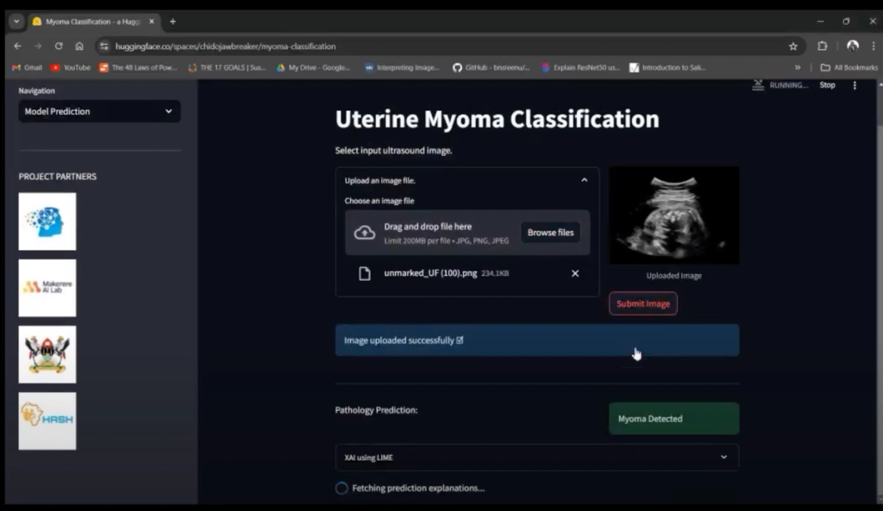Open the browser profile avatar menu

pyautogui.click(x=853, y=46)
